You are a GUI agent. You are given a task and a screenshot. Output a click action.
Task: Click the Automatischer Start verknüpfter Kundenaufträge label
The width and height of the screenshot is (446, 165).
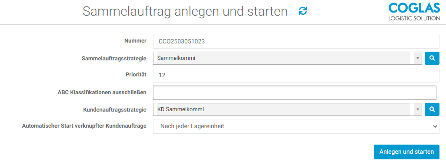[84, 125]
